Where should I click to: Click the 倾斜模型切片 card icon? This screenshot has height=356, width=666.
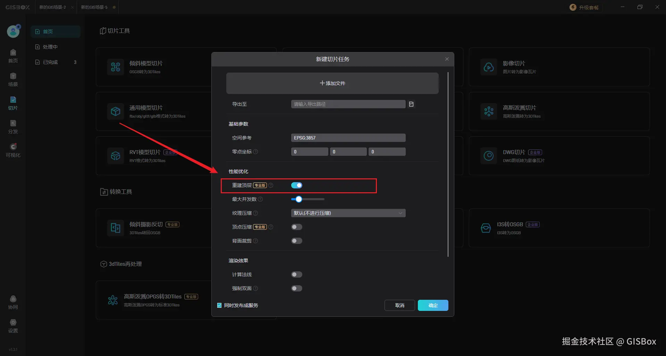tap(116, 67)
